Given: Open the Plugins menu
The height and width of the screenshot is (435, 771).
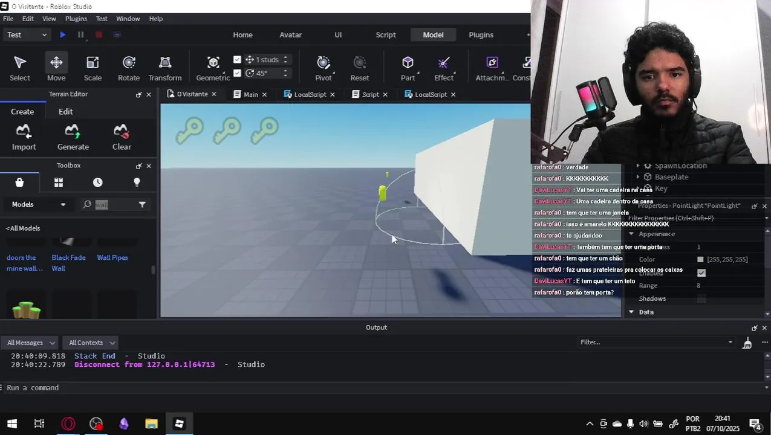Looking at the screenshot, I should tap(76, 19).
